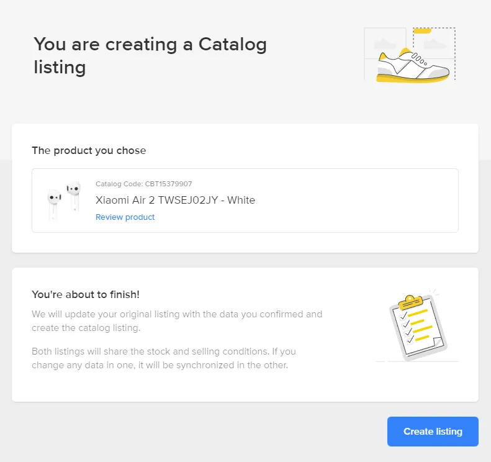Click 'The product you chose' section heading
Viewport: 491px width, 462px height.
click(x=89, y=150)
